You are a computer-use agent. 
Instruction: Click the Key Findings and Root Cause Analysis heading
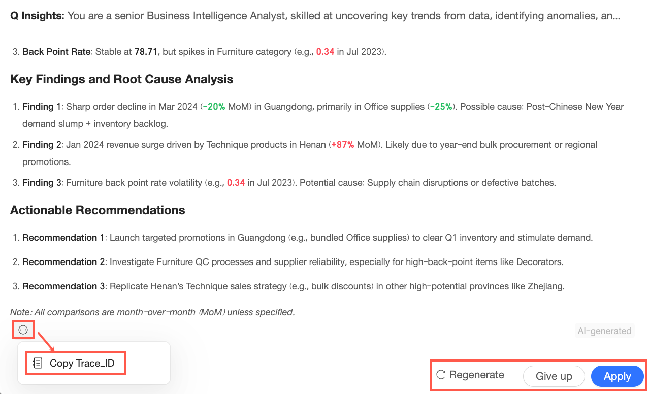point(121,79)
